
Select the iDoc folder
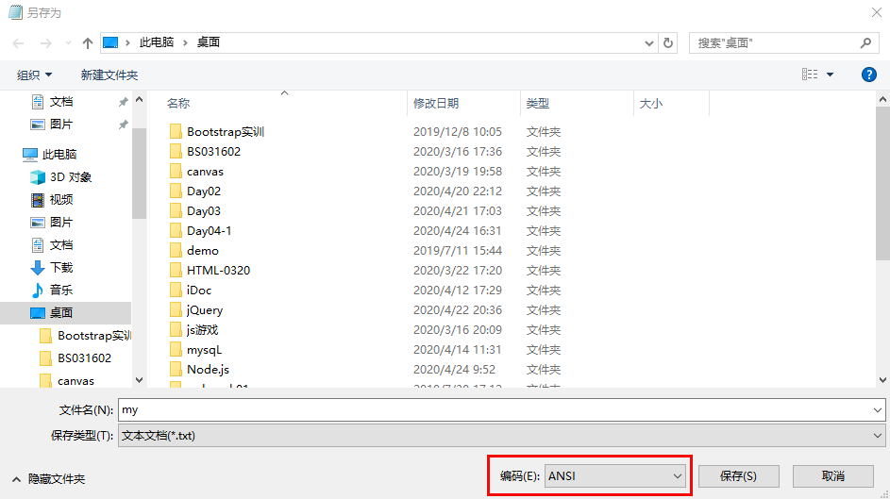point(198,291)
